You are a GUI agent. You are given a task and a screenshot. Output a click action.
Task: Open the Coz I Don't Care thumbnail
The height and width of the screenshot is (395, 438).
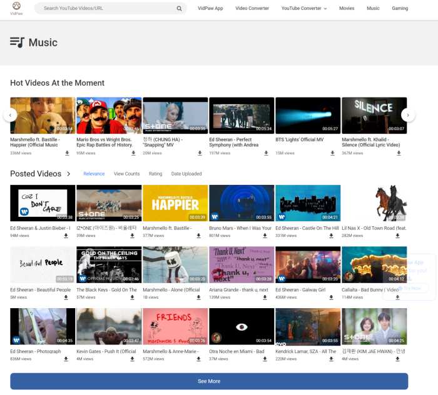click(43, 203)
